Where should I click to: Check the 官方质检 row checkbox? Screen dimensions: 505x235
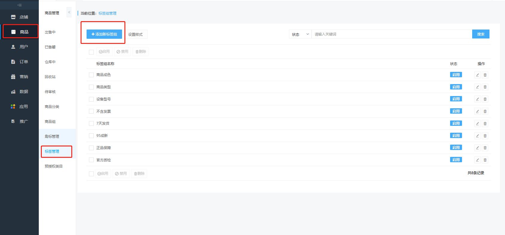click(91, 160)
